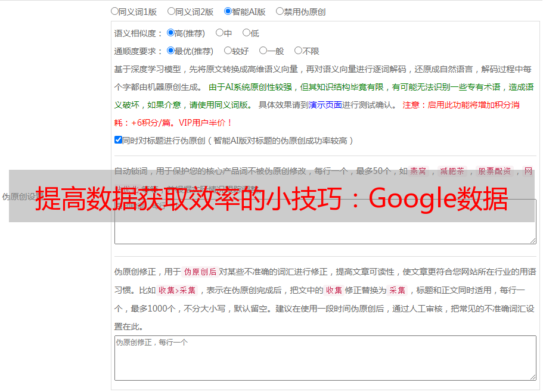Choose 禁用伪原创 radio option
543x392 pixels.
(x=280, y=11)
